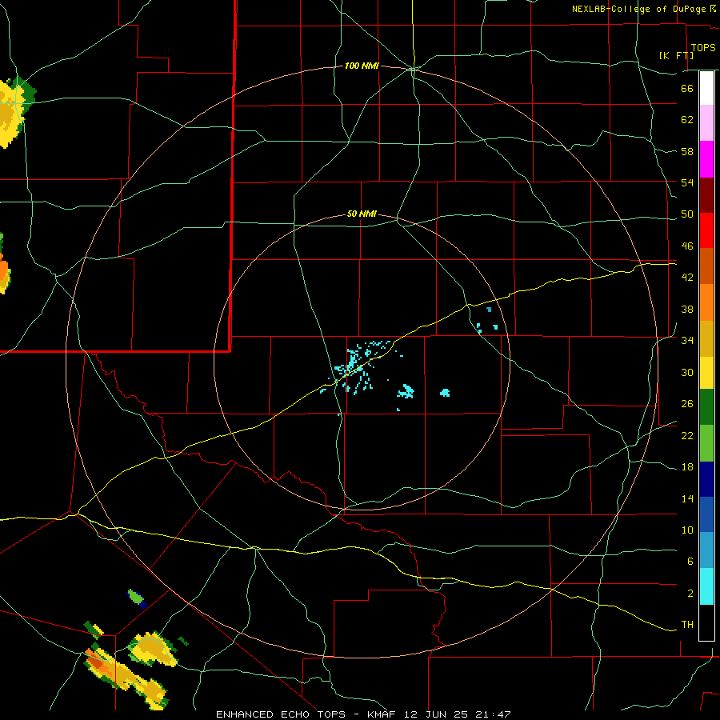Click the 42 legend value
Screen dimensions: 720x720
pos(687,277)
